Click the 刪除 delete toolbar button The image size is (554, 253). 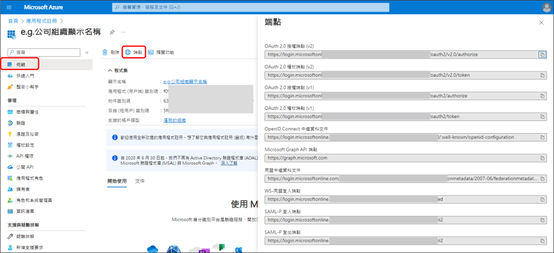pyautogui.click(x=111, y=52)
